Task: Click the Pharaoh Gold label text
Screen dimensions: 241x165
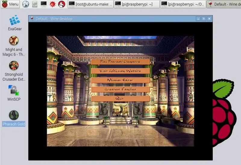Action: click(14, 124)
